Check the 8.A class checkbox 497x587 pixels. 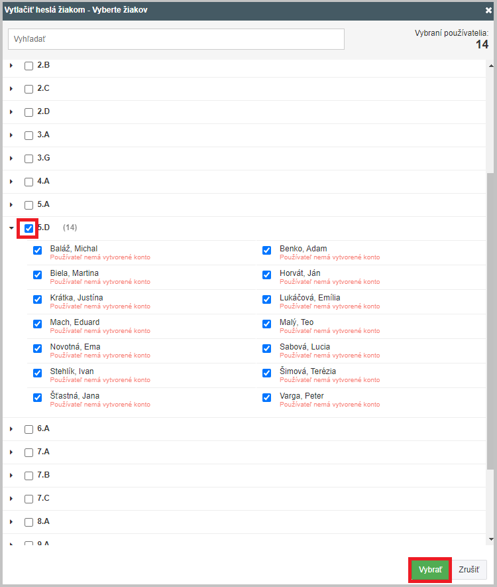coord(28,522)
